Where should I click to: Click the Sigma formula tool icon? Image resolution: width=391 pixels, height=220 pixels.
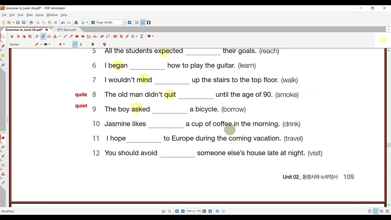point(142,36)
